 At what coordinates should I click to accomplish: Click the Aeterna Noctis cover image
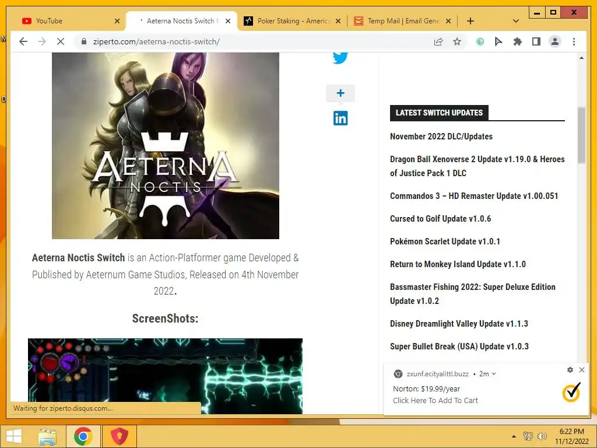coord(166,145)
